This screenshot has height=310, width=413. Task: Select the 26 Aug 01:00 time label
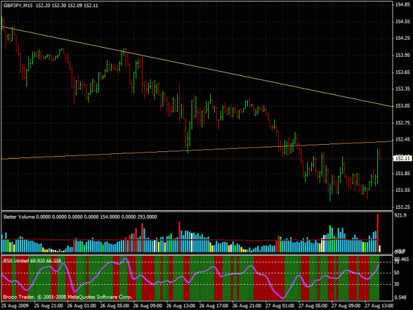click(x=82, y=306)
